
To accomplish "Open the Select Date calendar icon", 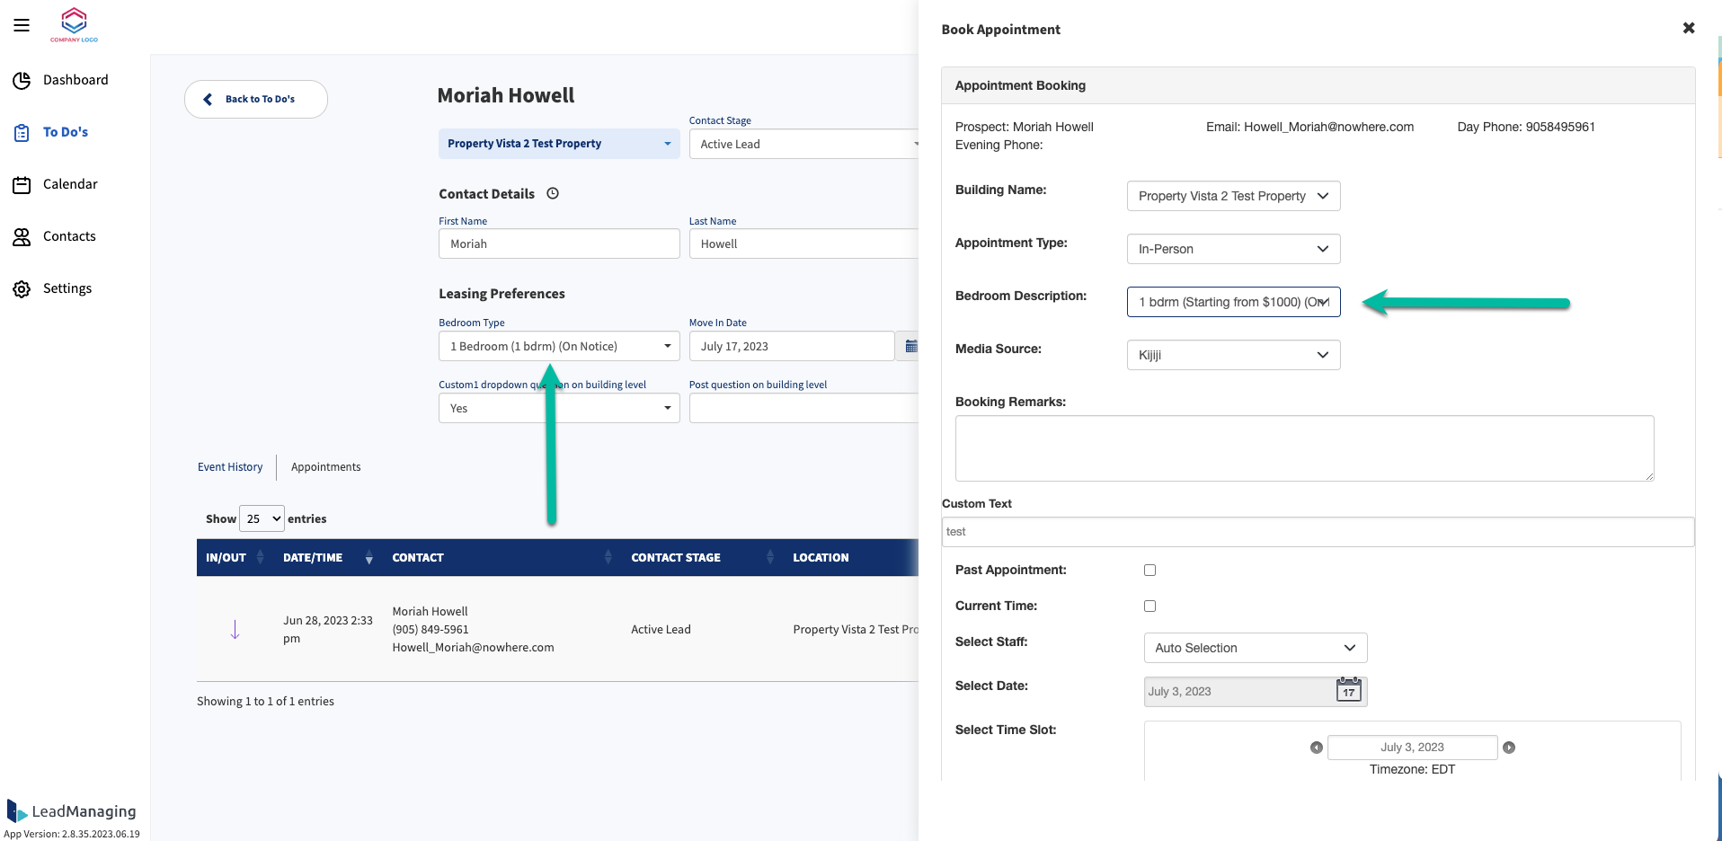I will click(x=1349, y=689).
